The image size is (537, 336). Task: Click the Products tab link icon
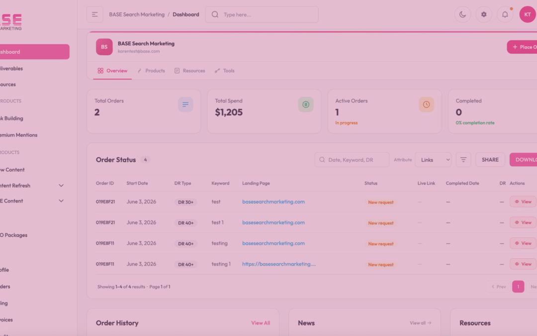(139, 71)
